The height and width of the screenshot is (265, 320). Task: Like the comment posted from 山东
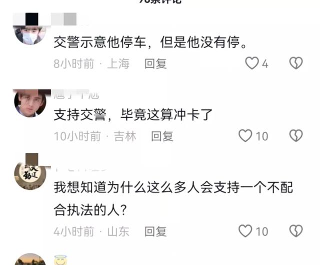point(245,231)
